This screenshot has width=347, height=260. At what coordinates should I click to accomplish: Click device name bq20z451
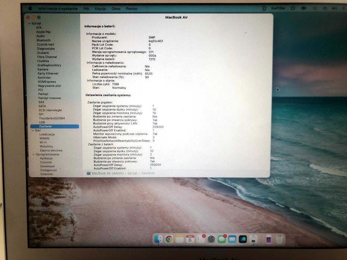(156, 41)
